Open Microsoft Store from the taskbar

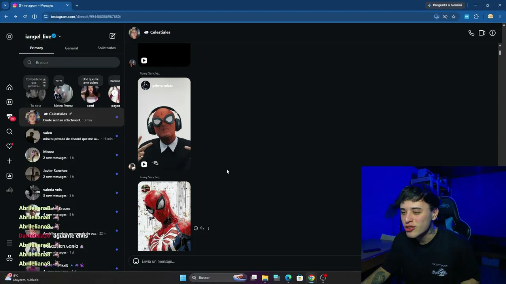[x=300, y=278]
